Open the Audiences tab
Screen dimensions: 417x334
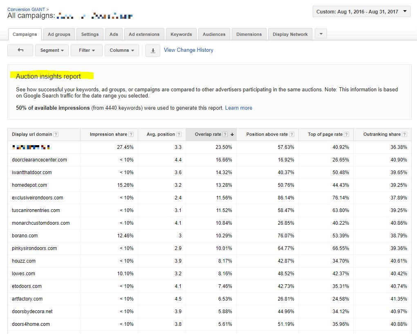(x=214, y=35)
